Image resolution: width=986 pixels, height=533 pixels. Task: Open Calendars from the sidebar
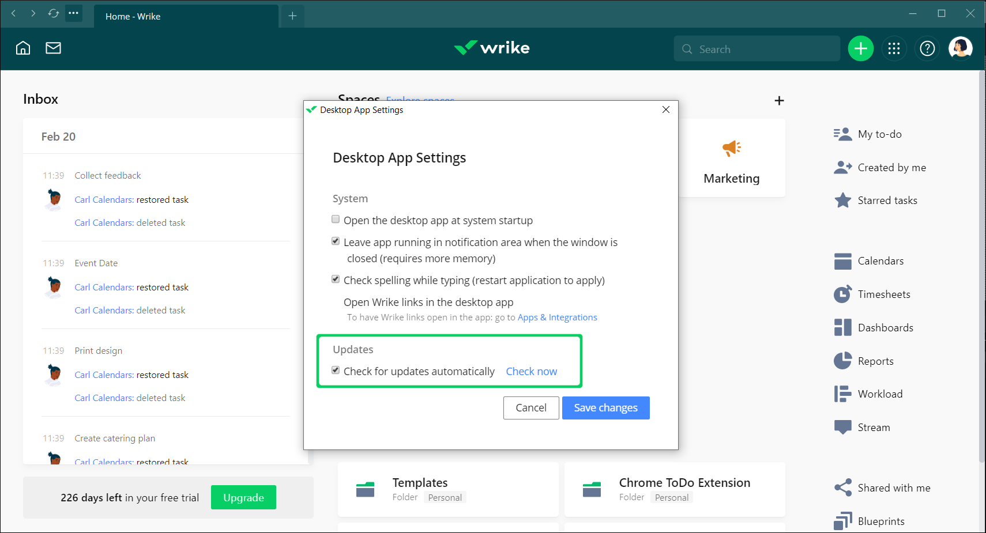[880, 260]
